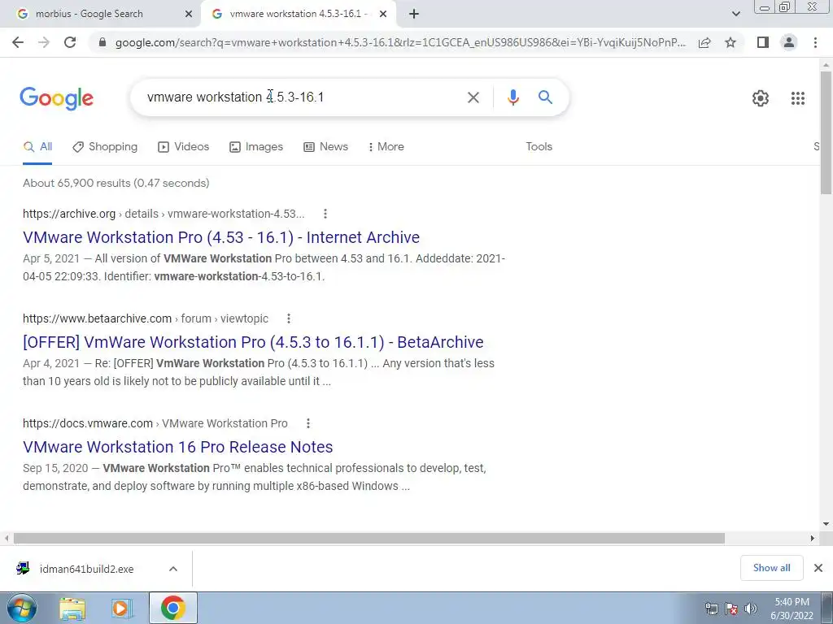
Task: Select the All results tab
Action: (37, 146)
